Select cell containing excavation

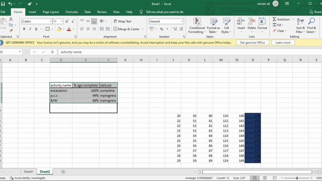[x=61, y=90]
